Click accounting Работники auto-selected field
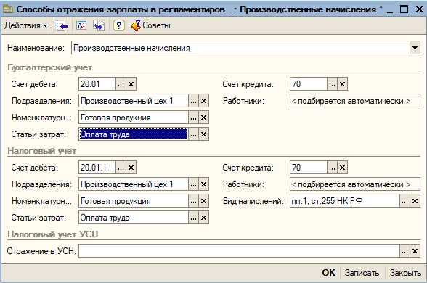 tap(355, 101)
